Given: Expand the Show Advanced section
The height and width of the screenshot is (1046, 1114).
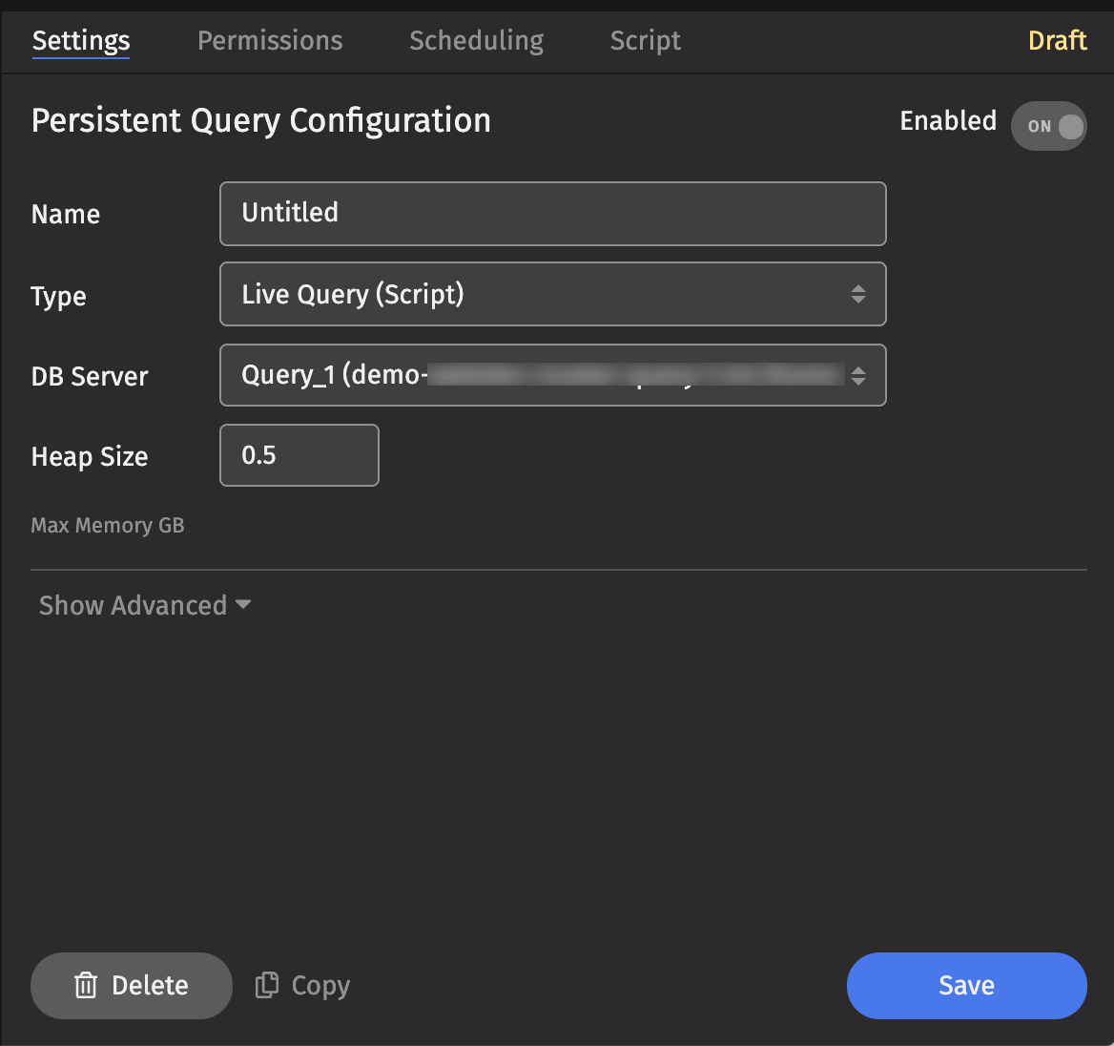Looking at the screenshot, I should point(134,605).
